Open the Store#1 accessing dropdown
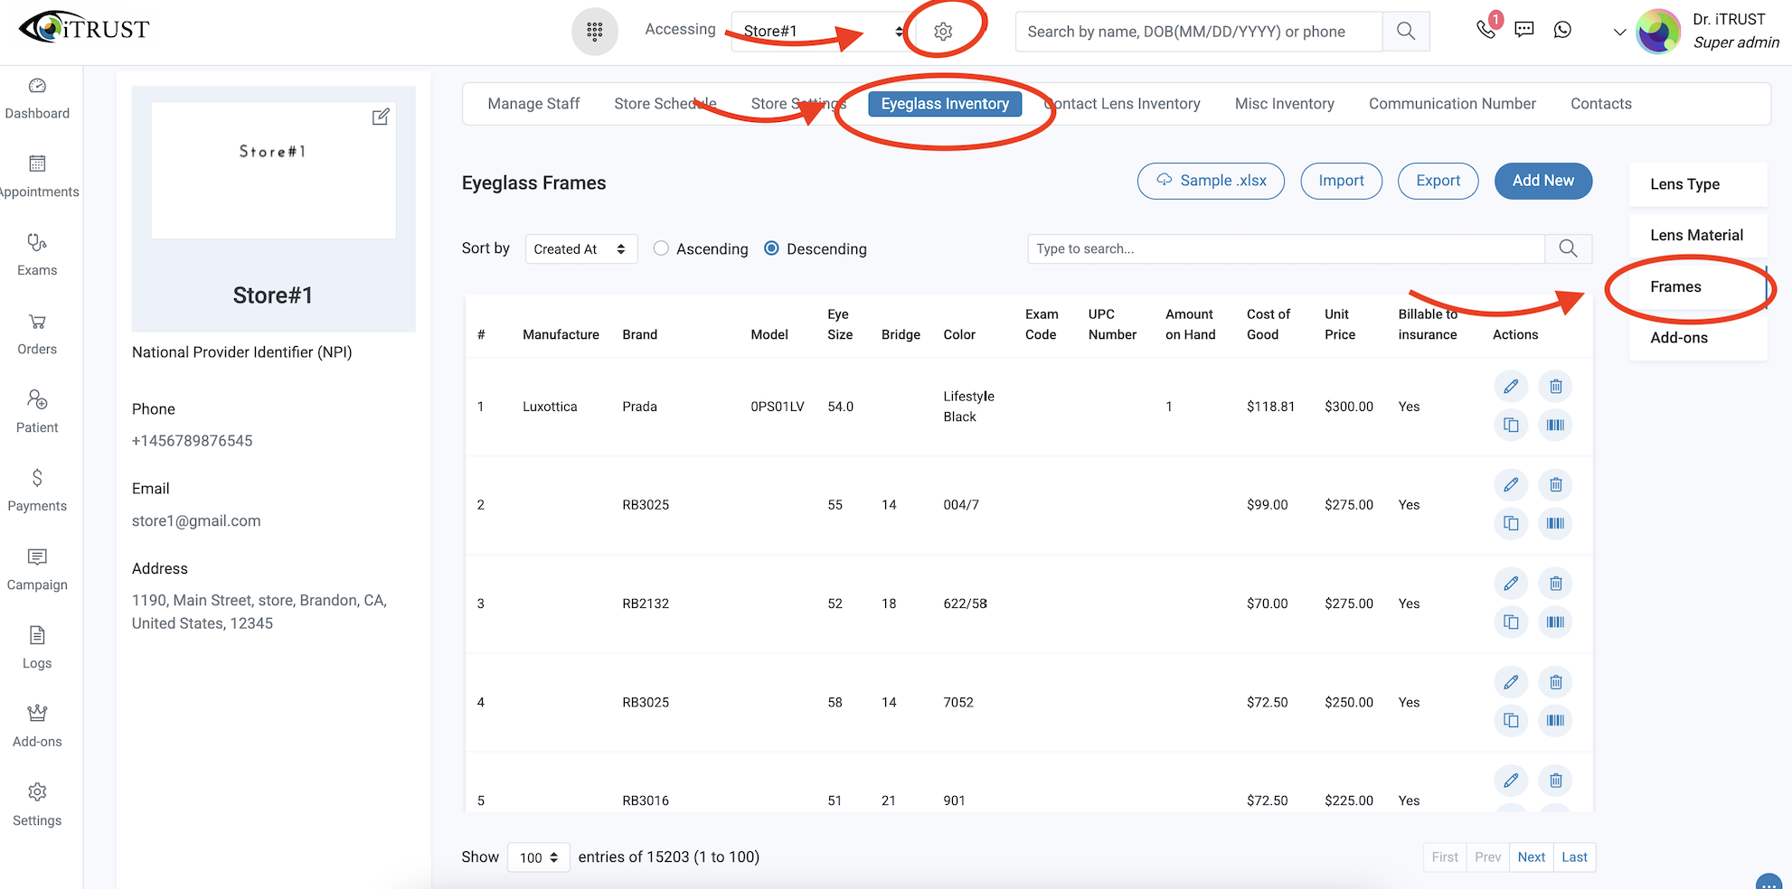This screenshot has width=1792, height=889. (x=822, y=32)
